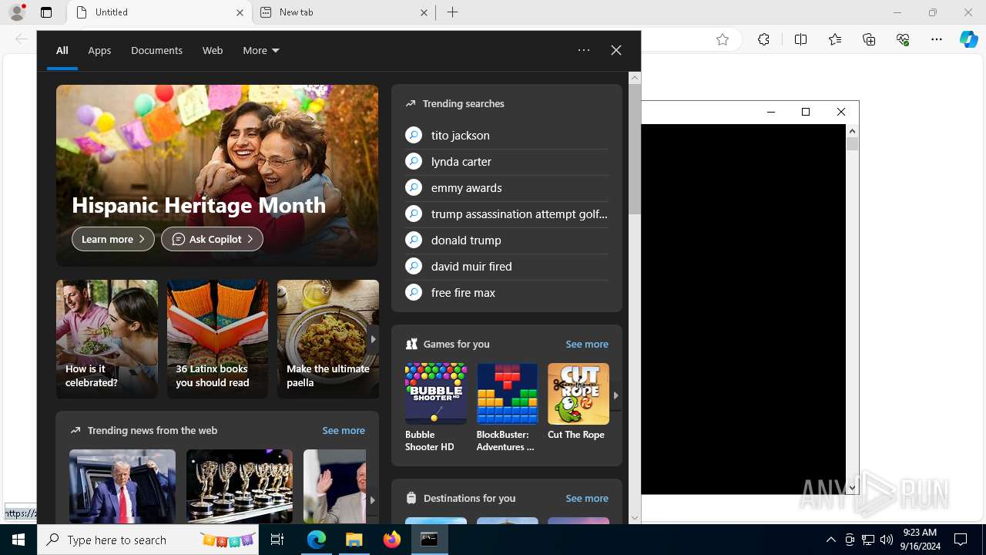Launch Firefox from the taskbar

click(392, 540)
